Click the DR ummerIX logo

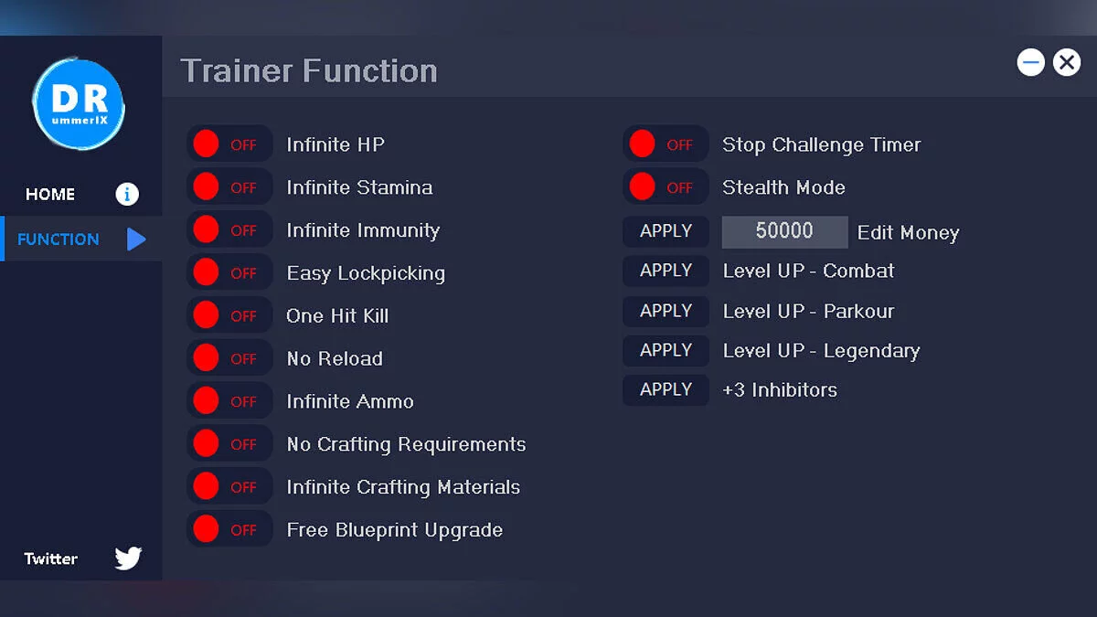tap(79, 104)
